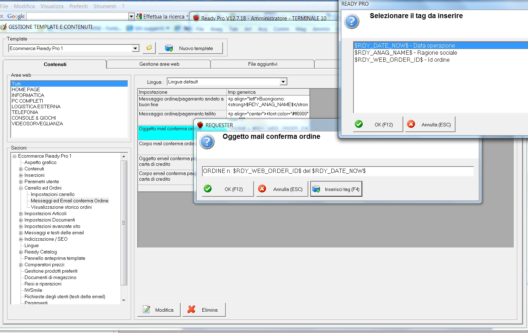Click the folder icon next to template dropdown
The image size is (528, 333).
click(149, 48)
